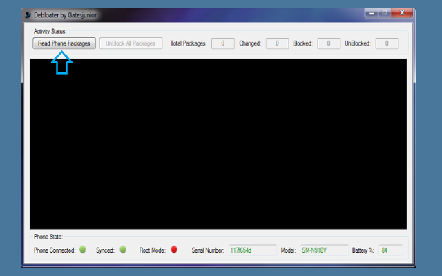Click the Root Mode: label
442x276 pixels.
[152, 250]
